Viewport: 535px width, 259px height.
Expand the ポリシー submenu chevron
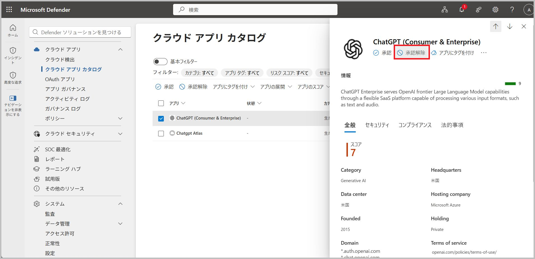[120, 118]
